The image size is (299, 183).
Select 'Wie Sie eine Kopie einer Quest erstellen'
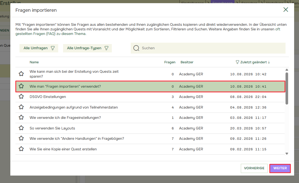point(150,149)
